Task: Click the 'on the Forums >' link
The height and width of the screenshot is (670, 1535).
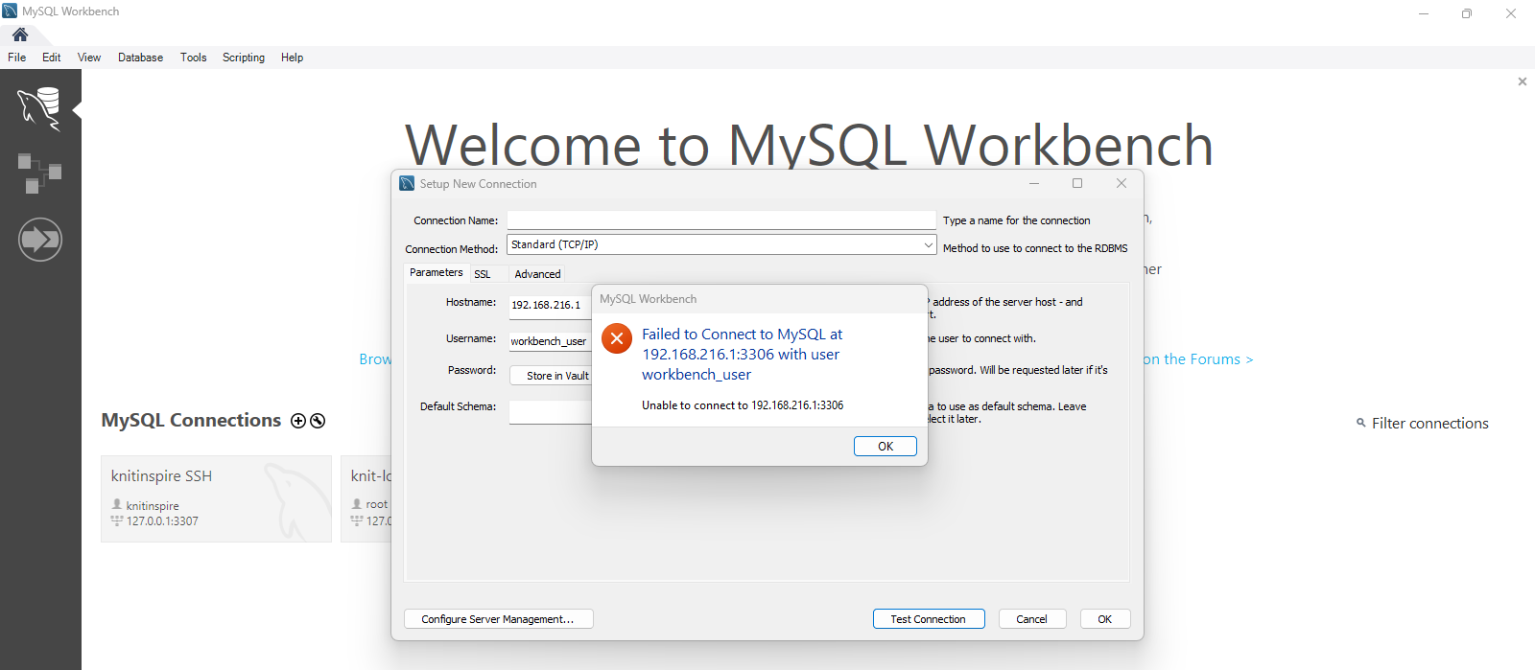Action: [x=1197, y=359]
